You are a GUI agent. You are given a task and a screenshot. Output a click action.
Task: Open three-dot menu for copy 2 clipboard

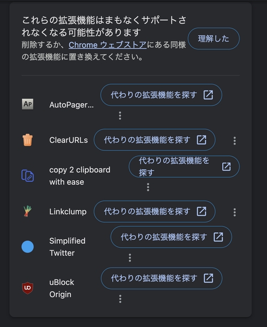pyautogui.click(x=148, y=187)
